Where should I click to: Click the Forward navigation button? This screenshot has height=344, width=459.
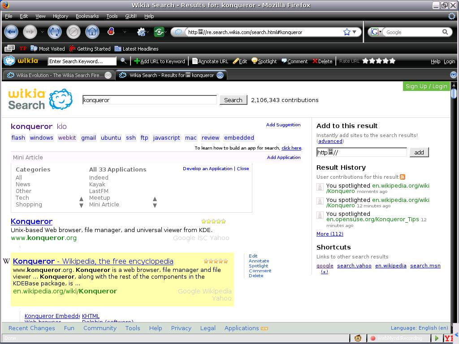pyautogui.click(x=30, y=32)
